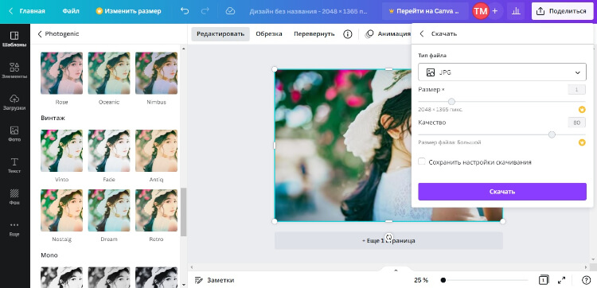Viewport: 597px width, 288px height.
Task: Apply the Antiq filter thumbnail
Action: 156,150
